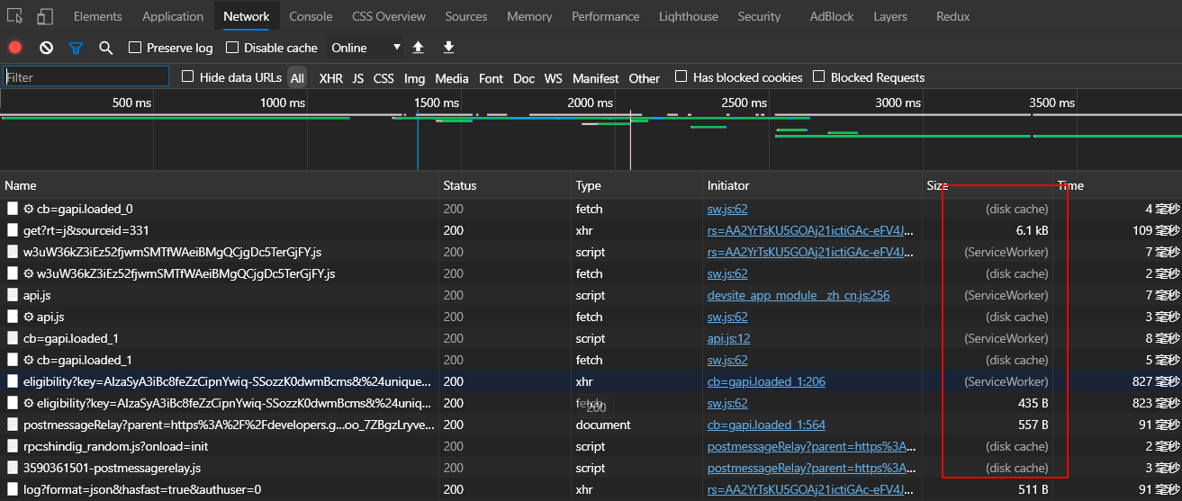Filter requests by Font type
The width and height of the screenshot is (1182, 501).
click(x=491, y=78)
